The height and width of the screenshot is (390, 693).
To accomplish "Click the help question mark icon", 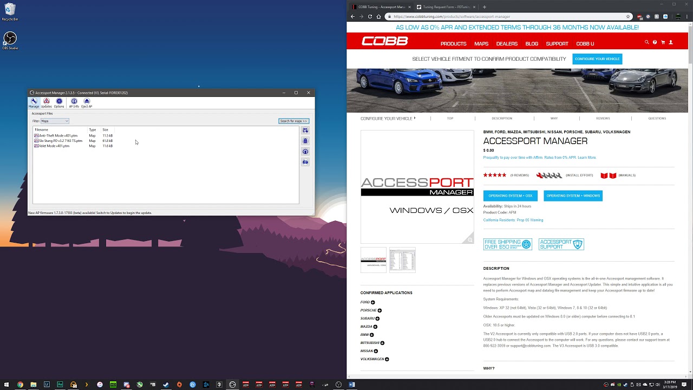I will 655,42.
